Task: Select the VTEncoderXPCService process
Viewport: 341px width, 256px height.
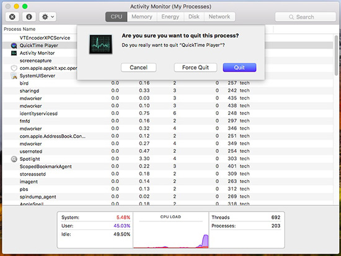Action: point(45,38)
